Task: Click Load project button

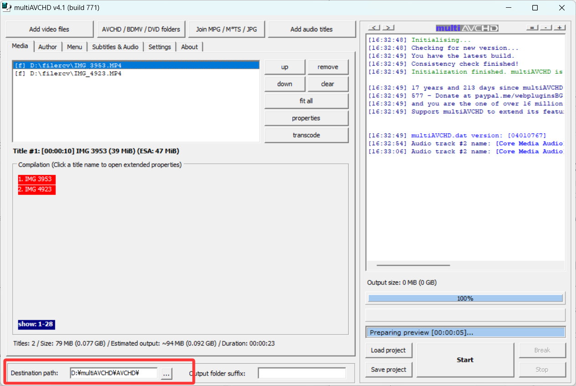Action: pos(388,350)
